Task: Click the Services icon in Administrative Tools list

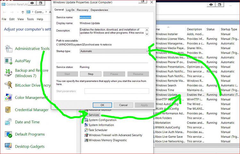Action: (x=86, y=115)
